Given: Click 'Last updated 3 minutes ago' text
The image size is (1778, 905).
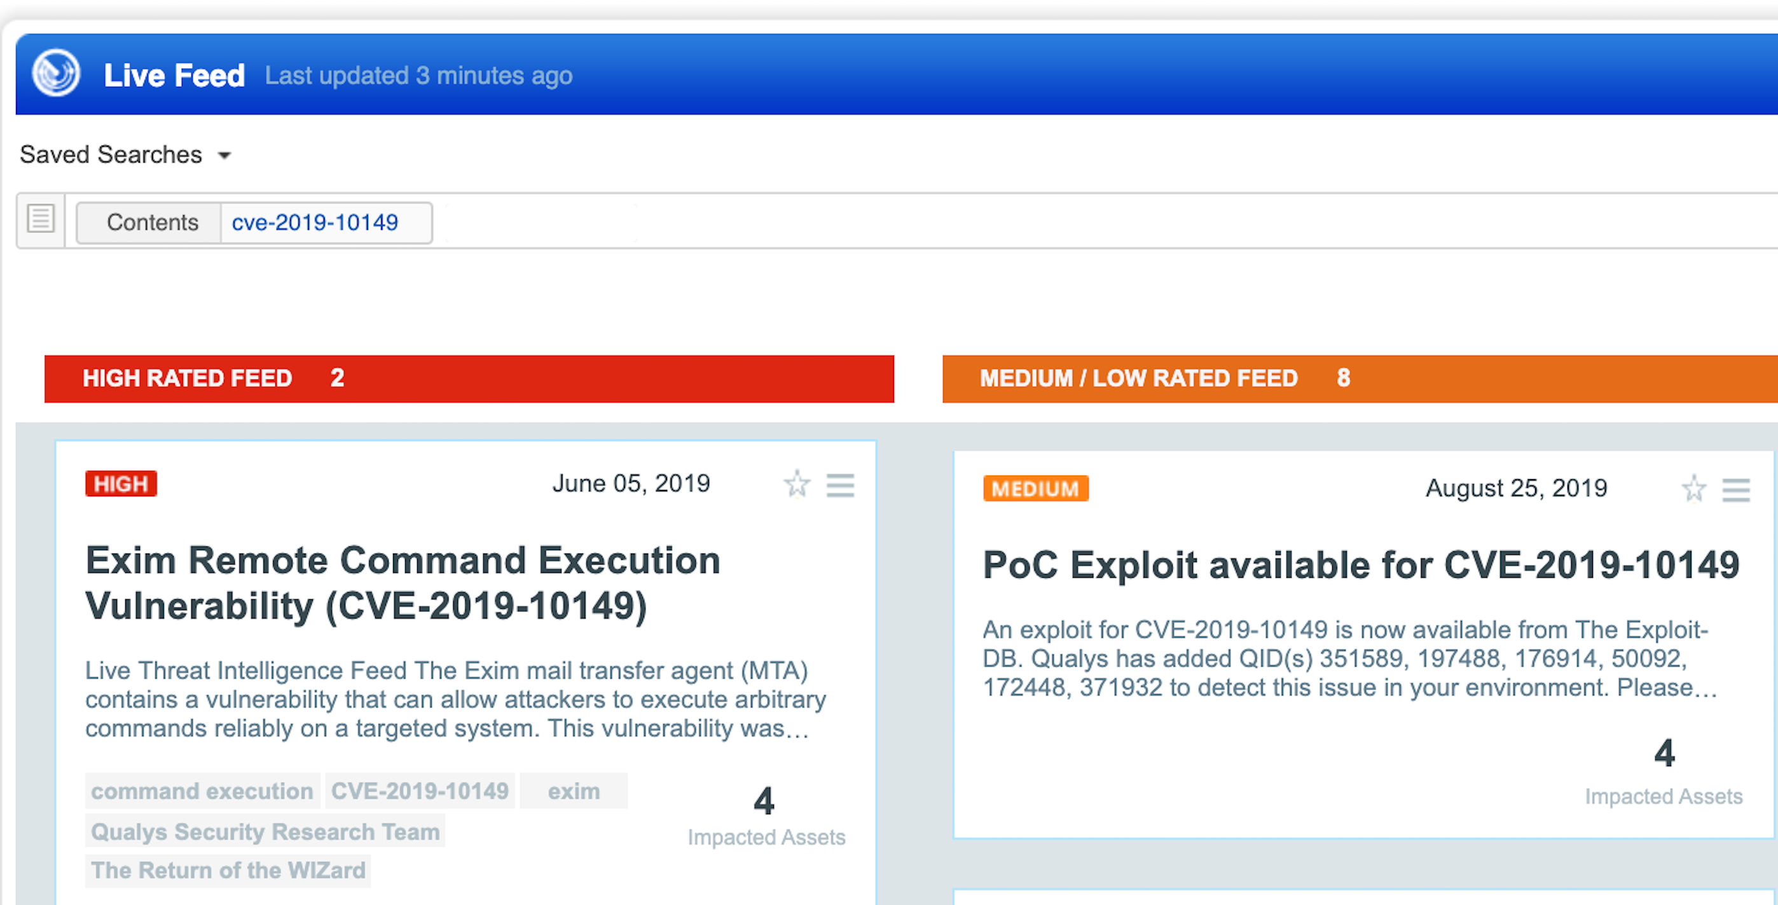Looking at the screenshot, I should [418, 75].
